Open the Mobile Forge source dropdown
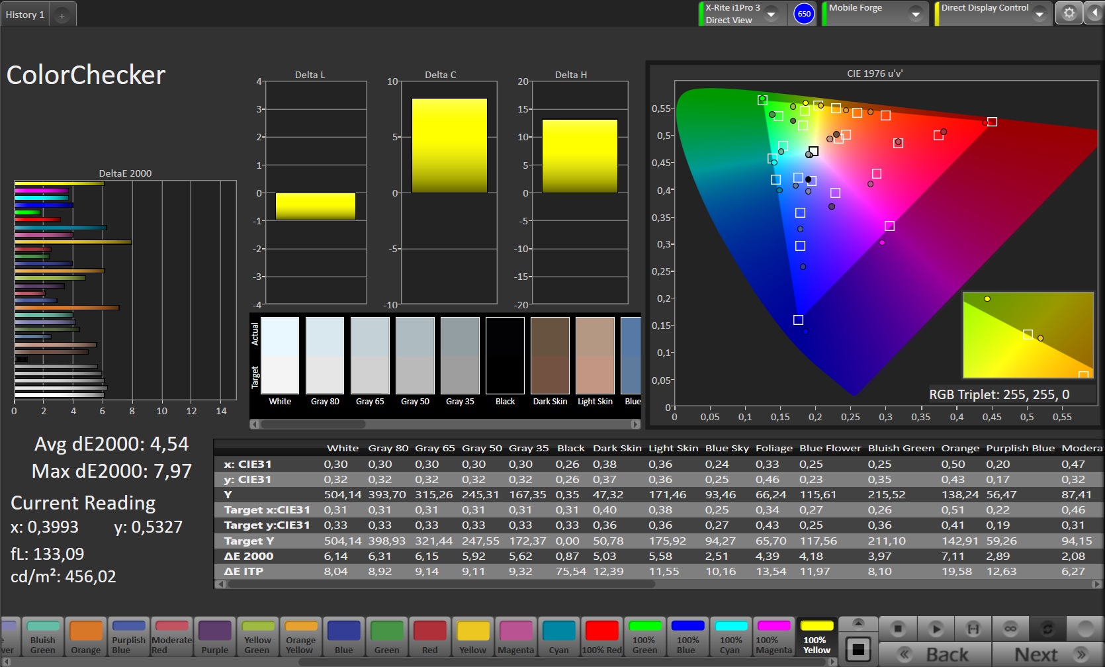Viewport: 1105px width, 667px height. (x=916, y=14)
